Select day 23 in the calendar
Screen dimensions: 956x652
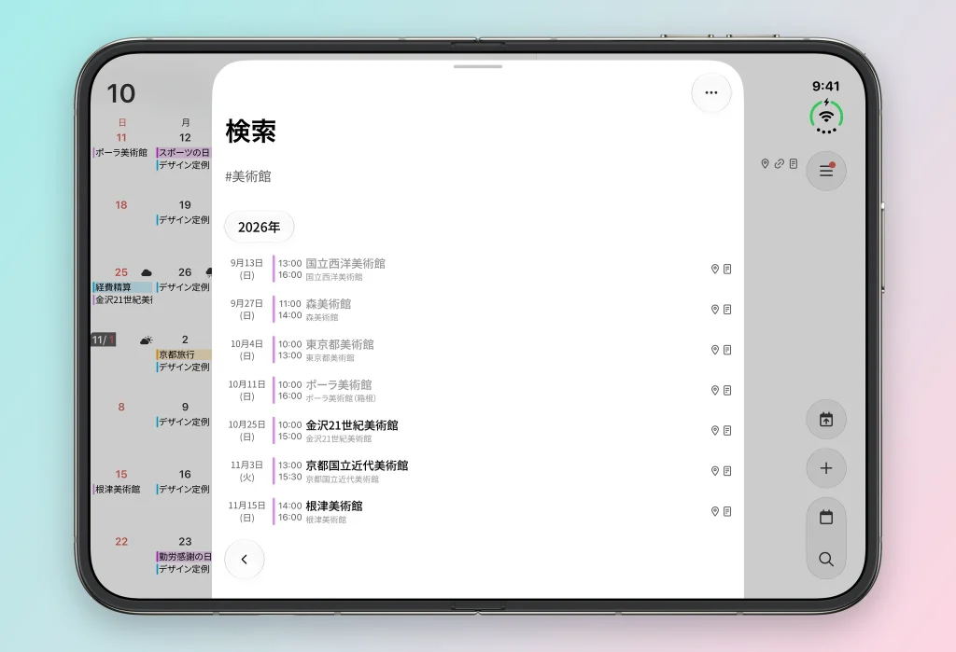(x=185, y=542)
